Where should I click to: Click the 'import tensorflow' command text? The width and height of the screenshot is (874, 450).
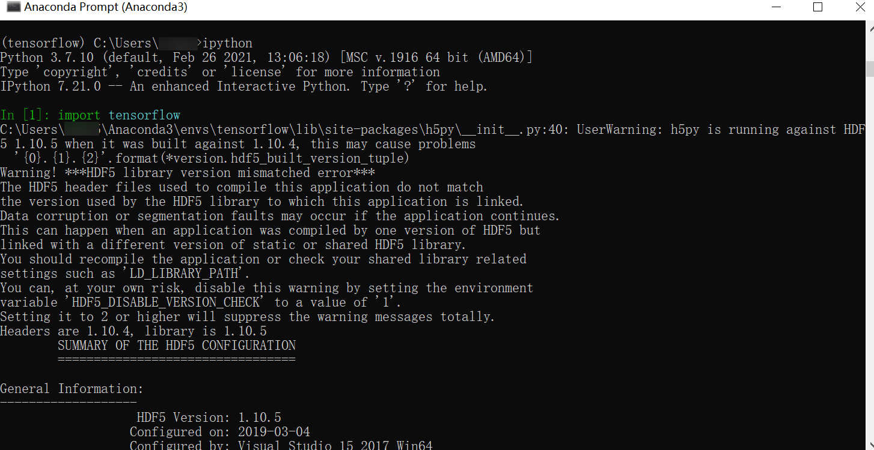pyautogui.click(x=118, y=115)
